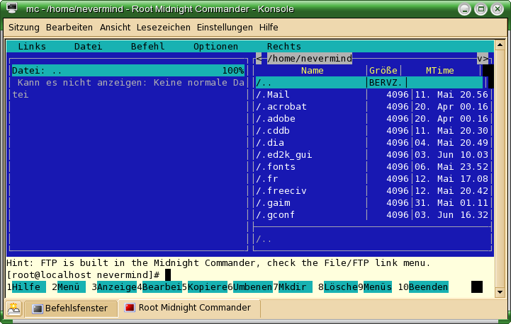This screenshot has width=511, height=324.
Task: Click the 5 Kopiere function key
Action: (205, 287)
